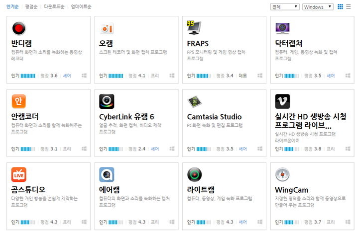Click the 에어캠 blue icon

(107, 174)
